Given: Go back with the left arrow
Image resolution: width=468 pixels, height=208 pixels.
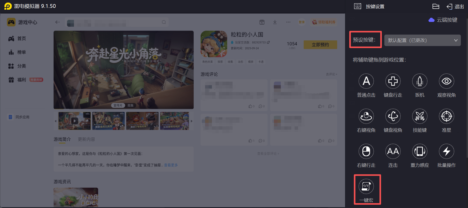Looking at the screenshot, I should 57,22.
